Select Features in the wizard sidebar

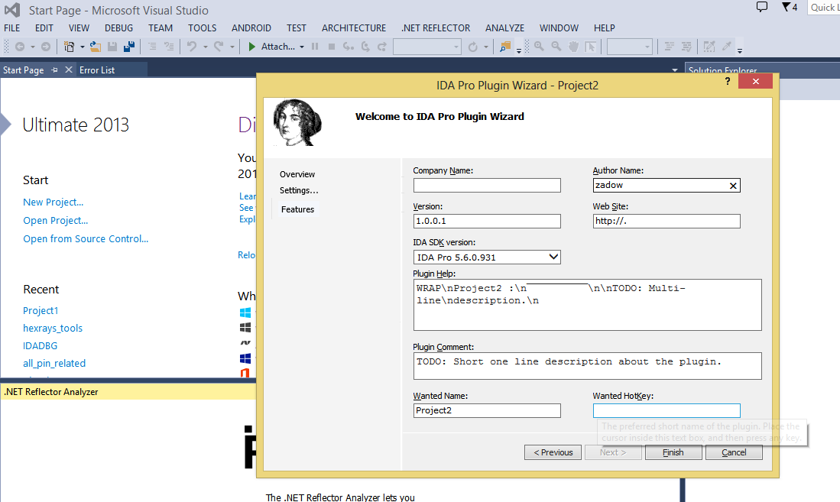click(x=297, y=209)
